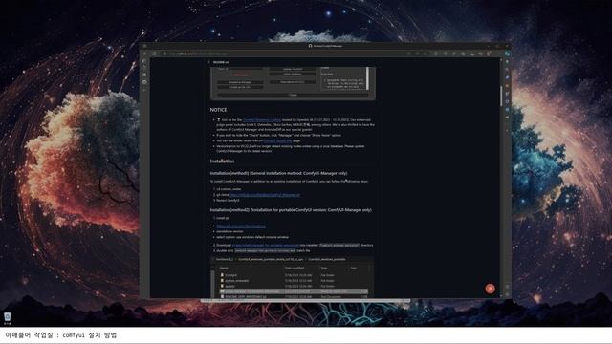The image size is (612, 344).
Task: Click the red scroll-to-top round button
Action: 490,289
